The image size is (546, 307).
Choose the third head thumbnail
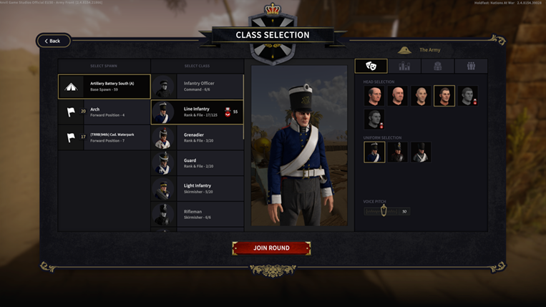[421, 96]
